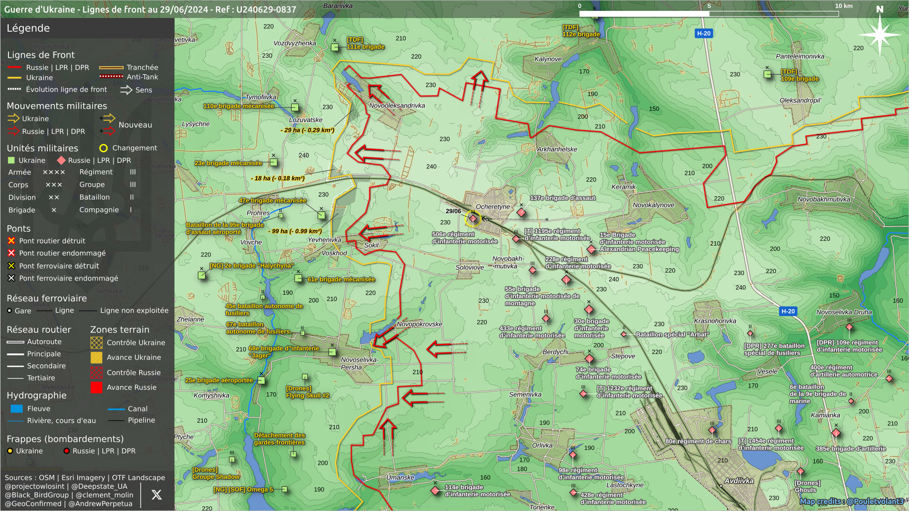The image size is (909, 511).
Task: Click the Pont routier détruit legend icon
Action: point(11,241)
